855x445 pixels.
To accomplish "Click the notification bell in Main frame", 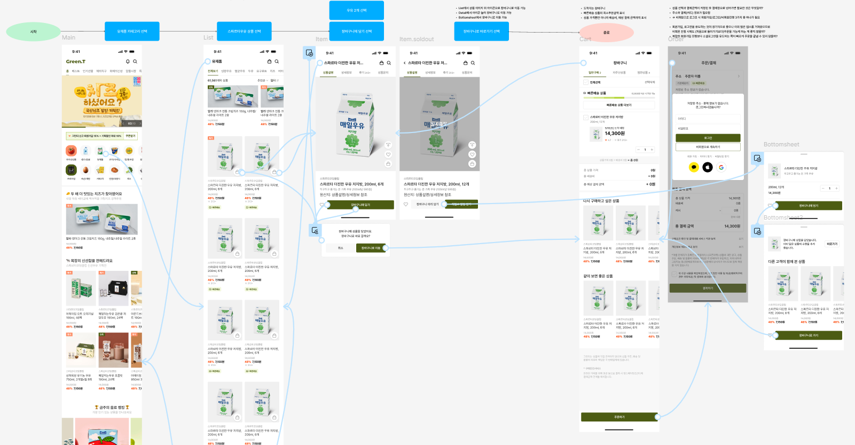I will point(128,61).
